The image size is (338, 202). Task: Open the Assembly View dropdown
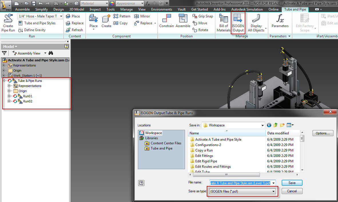coord(45,53)
